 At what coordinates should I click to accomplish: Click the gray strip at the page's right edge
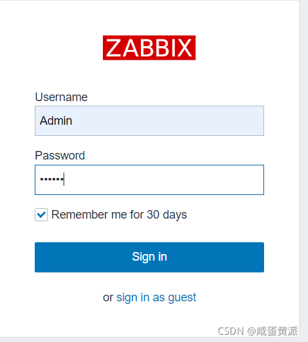point(303,171)
